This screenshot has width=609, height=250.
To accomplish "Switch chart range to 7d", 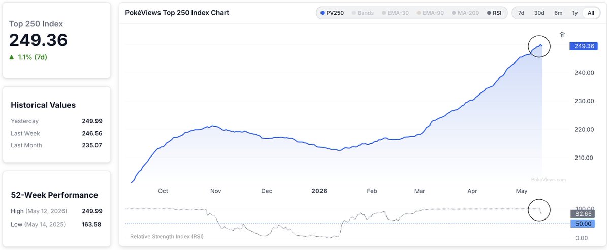I will [521, 13].
